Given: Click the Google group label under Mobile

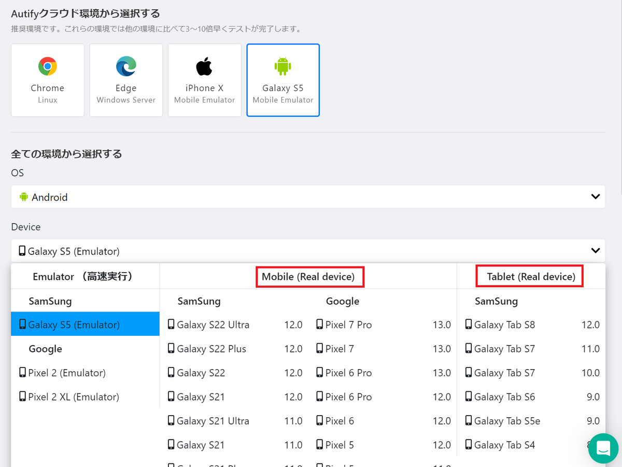Looking at the screenshot, I should point(343,301).
